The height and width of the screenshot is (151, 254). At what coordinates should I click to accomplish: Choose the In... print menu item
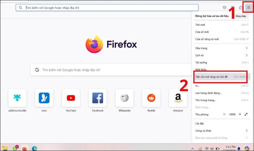[x=222, y=86]
